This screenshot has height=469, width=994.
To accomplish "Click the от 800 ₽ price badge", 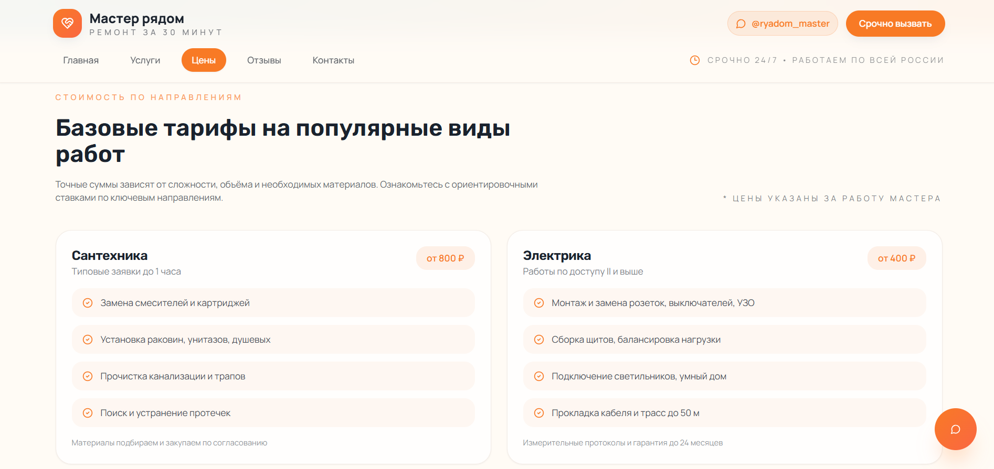I will click(445, 258).
